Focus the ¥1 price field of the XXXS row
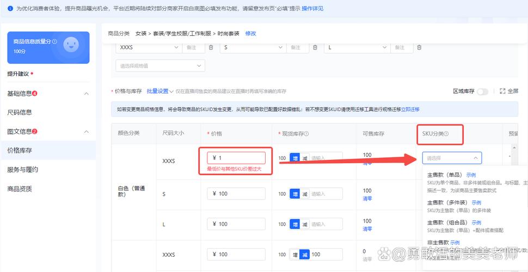The height and width of the screenshot is (272, 528). pos(236,158)
